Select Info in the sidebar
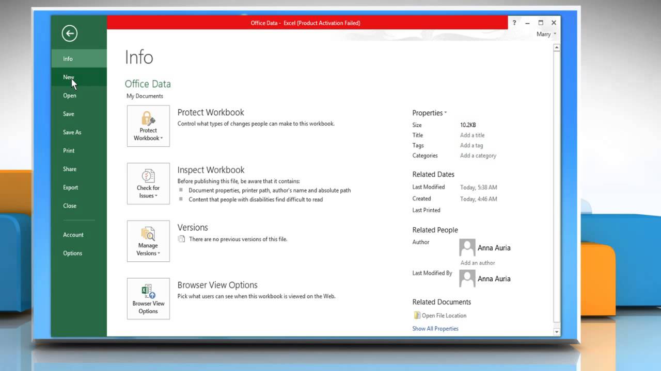661x371 pixels. (79, 59)
